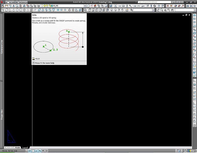Select the Helix tool in modeling toolbar
This screenshot has width=197, height=153.
31,10
